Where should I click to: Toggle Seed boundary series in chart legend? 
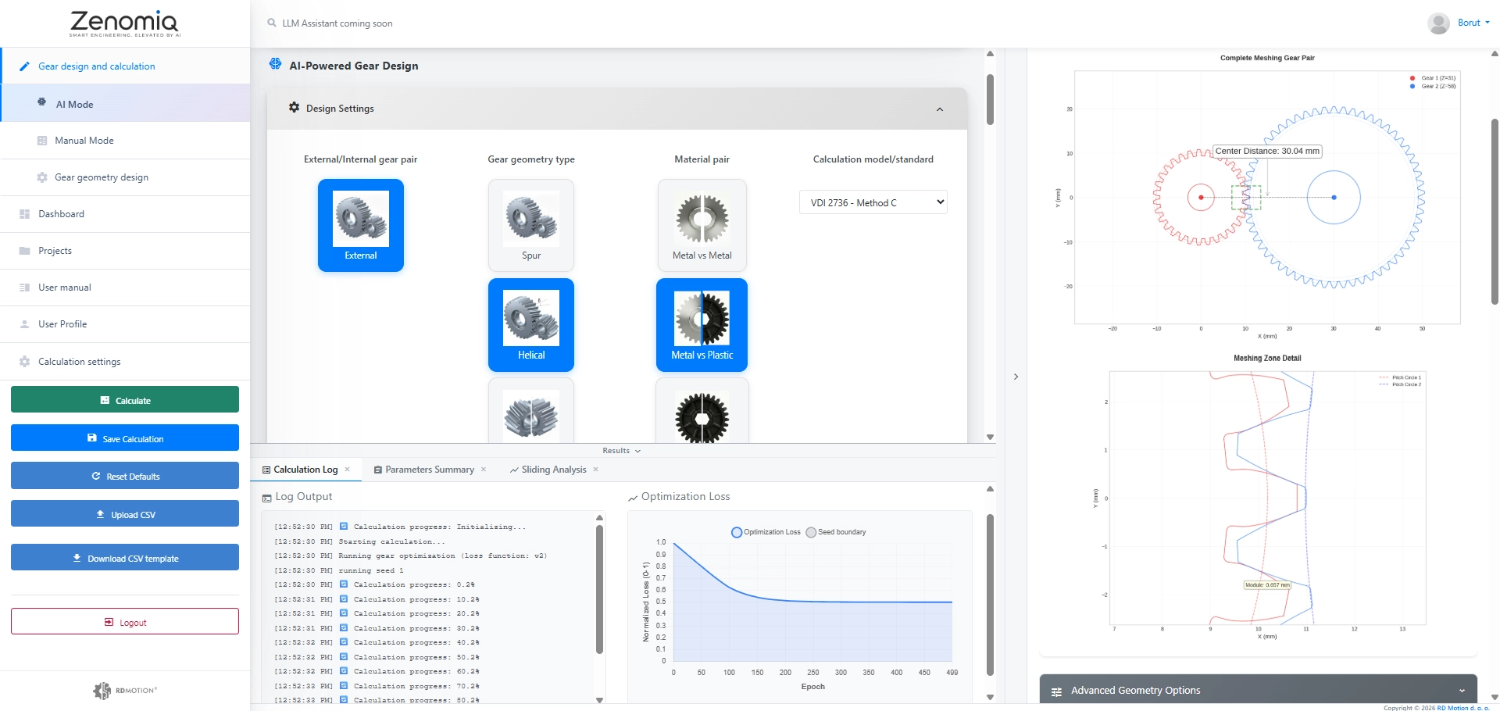click(x=836, y=532)
